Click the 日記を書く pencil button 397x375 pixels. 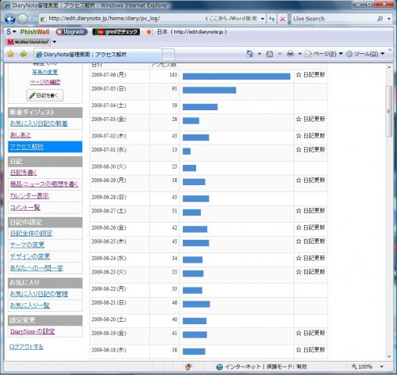[45, 95]
